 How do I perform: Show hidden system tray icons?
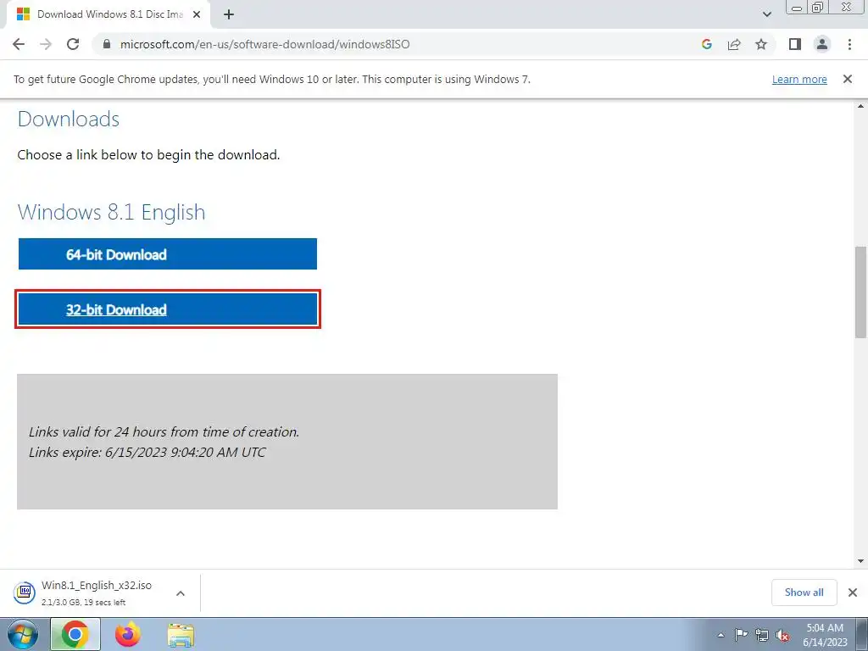pyautogui.click(x=721, y=635)
